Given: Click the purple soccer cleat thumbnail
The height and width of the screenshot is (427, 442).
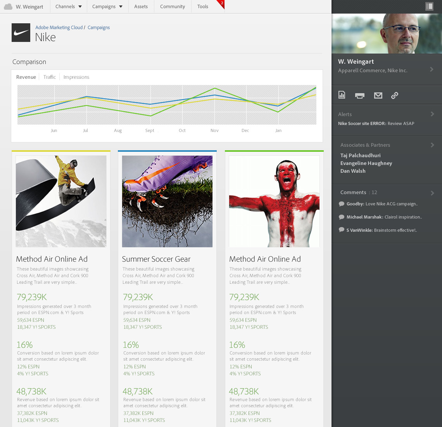Looking at the screenshot, I should pyautogui.click(x=167, y=201).
